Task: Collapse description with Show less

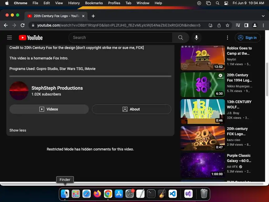Action: pos(18,130)
